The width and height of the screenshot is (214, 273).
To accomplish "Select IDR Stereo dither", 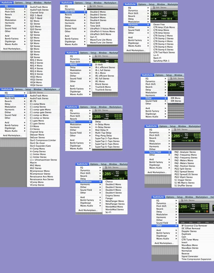I will (176, 101).
